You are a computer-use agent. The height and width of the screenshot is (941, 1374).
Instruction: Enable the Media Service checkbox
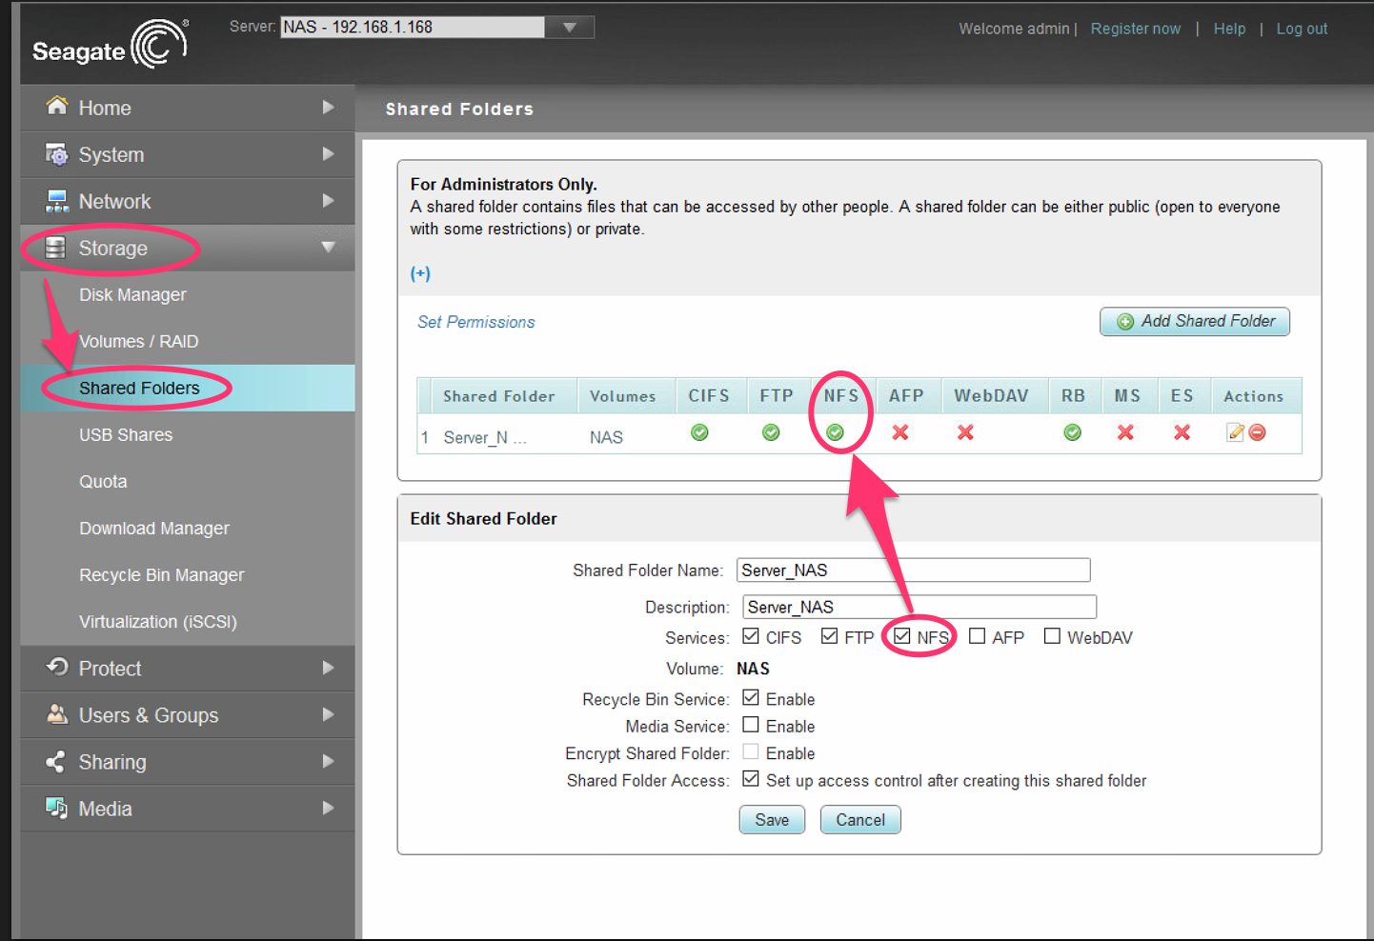coord(751,725)
